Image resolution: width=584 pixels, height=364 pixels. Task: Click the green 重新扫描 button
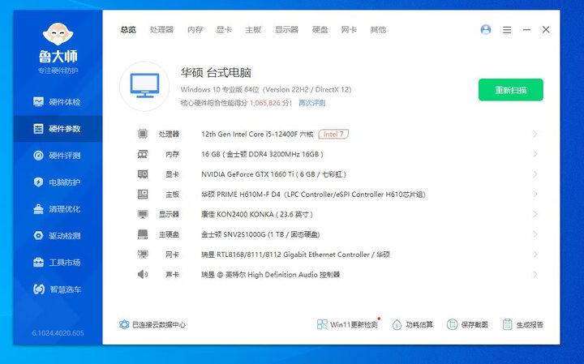click(x=511, y=90)
